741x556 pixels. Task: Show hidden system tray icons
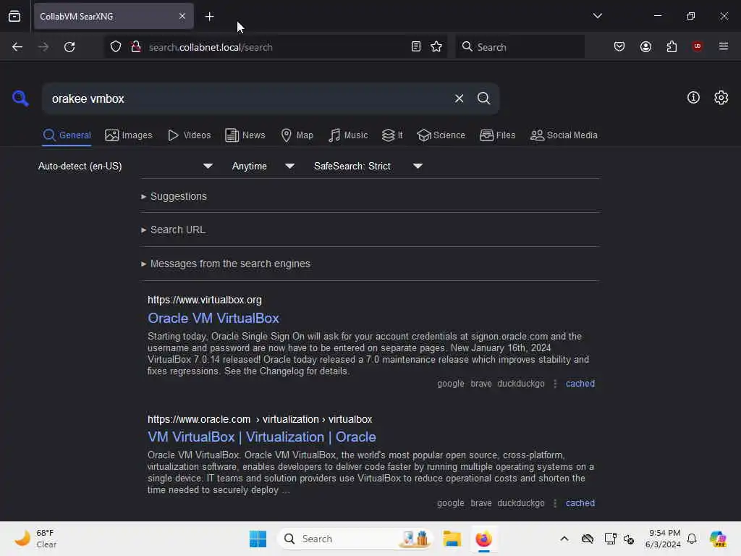coord(564,539)
